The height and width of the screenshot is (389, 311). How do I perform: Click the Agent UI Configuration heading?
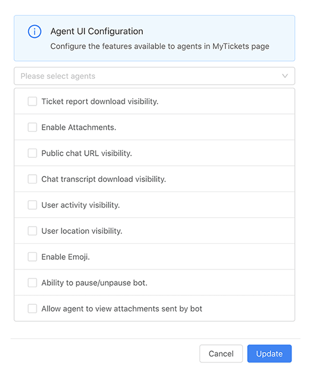(97, 31)
